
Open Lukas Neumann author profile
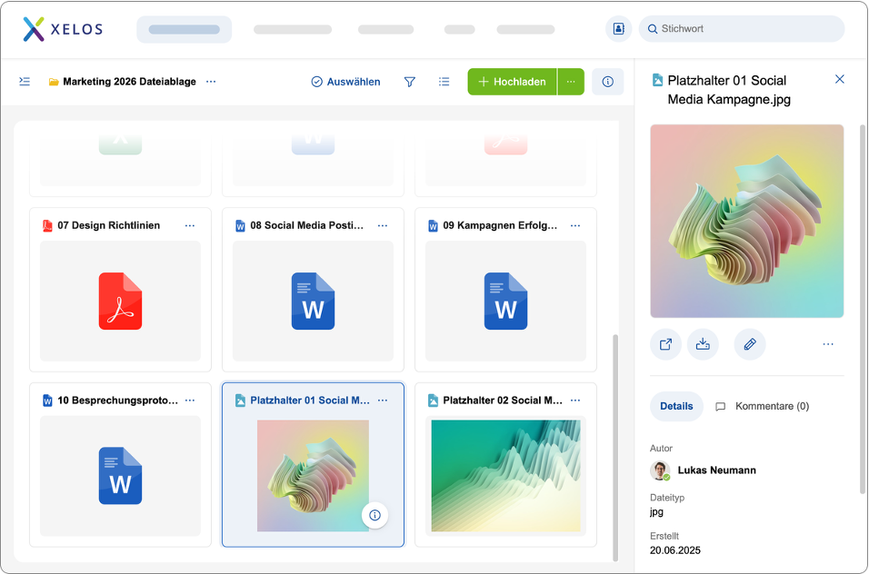click(x=716, y=470)
